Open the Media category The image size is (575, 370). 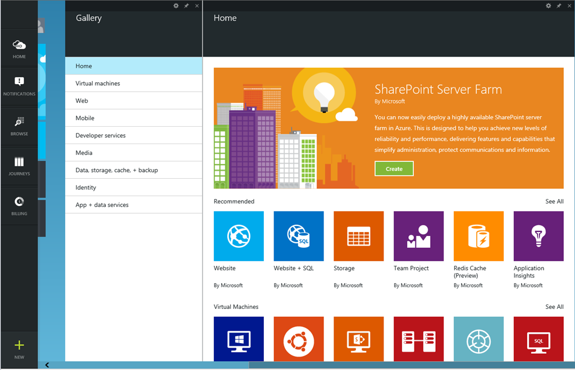pos(134,152)
